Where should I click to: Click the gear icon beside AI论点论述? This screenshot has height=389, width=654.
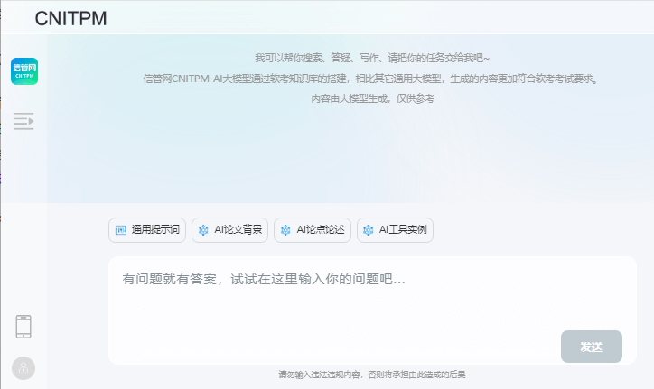pos(285,230)
